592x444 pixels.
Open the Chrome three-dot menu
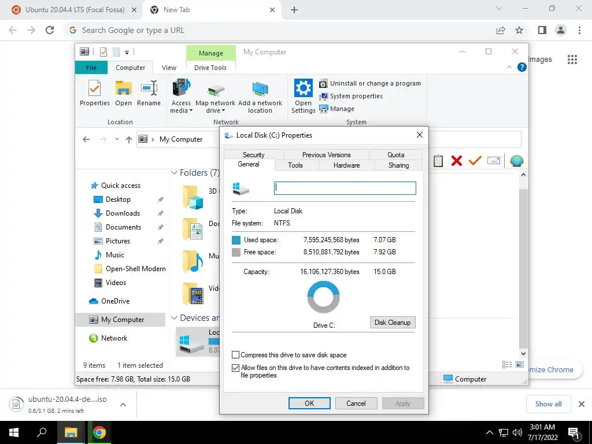pyautogui.click(x=579, y=30)
